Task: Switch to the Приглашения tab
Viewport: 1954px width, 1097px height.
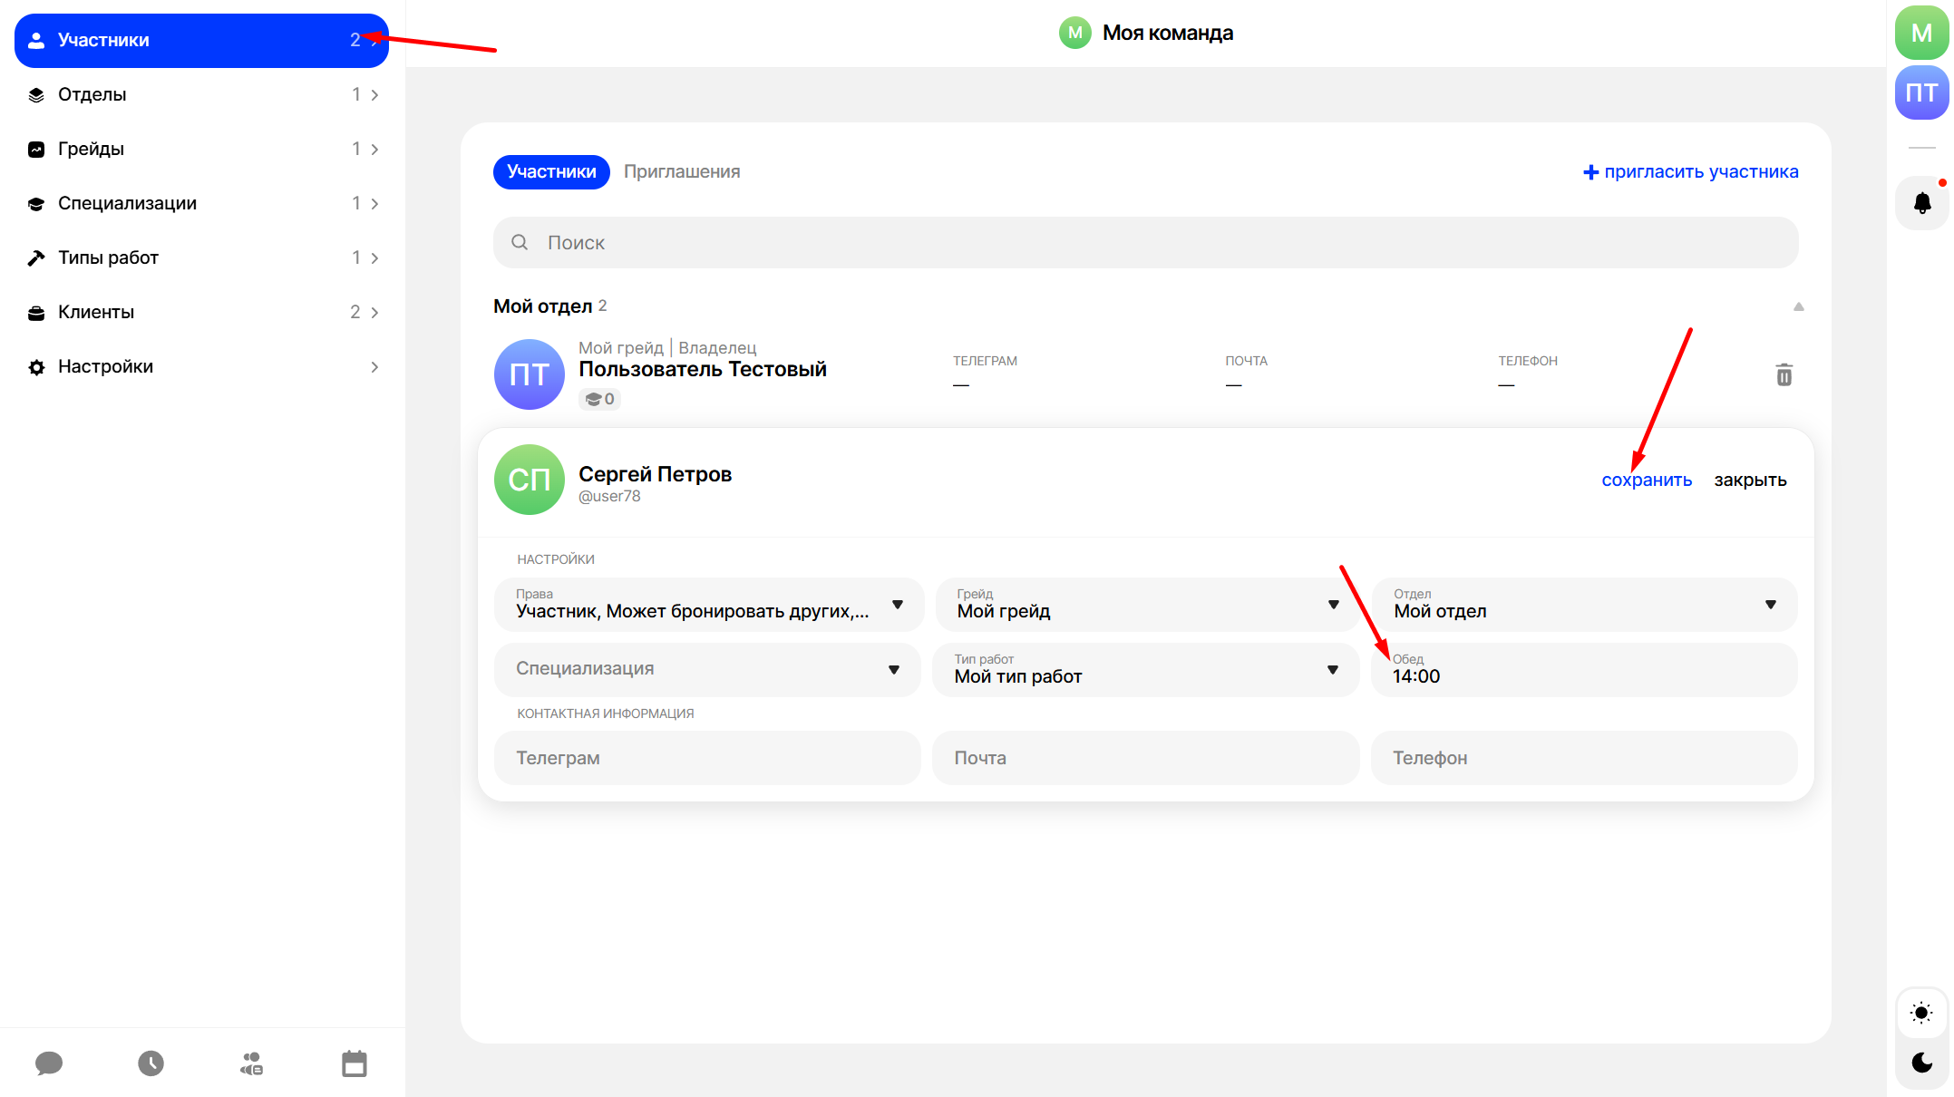Action: 682,172
